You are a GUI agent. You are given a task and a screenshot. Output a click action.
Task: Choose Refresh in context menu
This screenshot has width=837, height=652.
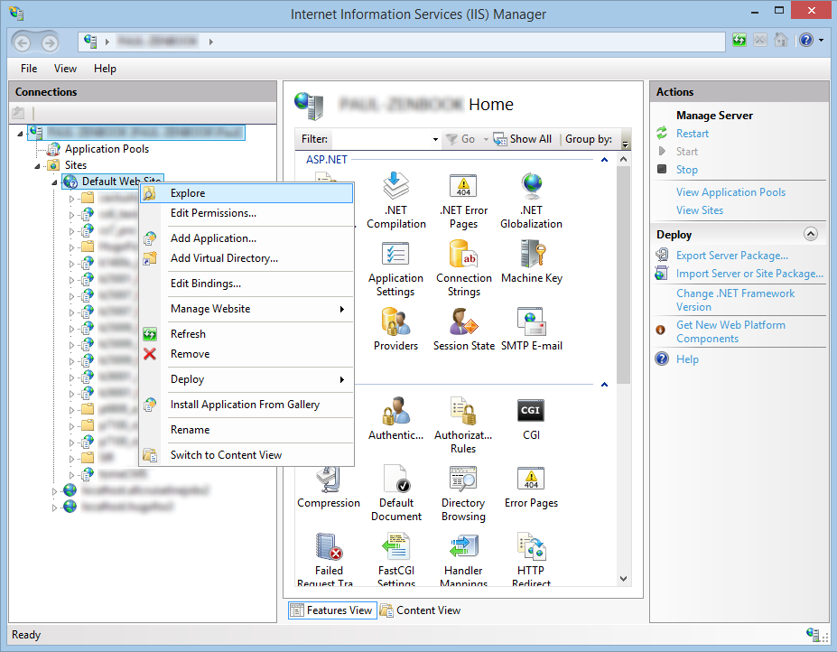(246, 334)
